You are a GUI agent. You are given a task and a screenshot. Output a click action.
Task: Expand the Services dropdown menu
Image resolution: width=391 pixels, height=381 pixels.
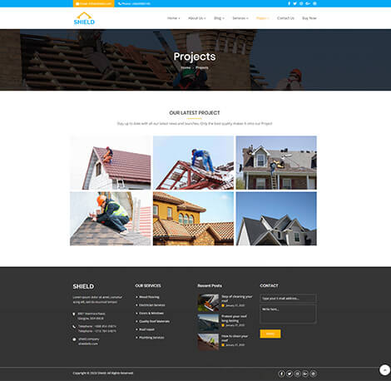point(240,18)
